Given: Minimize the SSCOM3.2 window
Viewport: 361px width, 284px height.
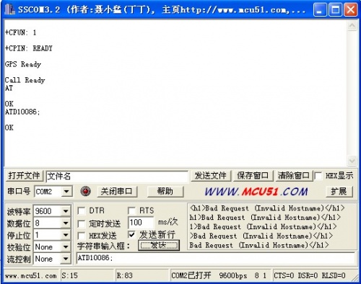Looking at the screenshot, I should click(320, 9).
